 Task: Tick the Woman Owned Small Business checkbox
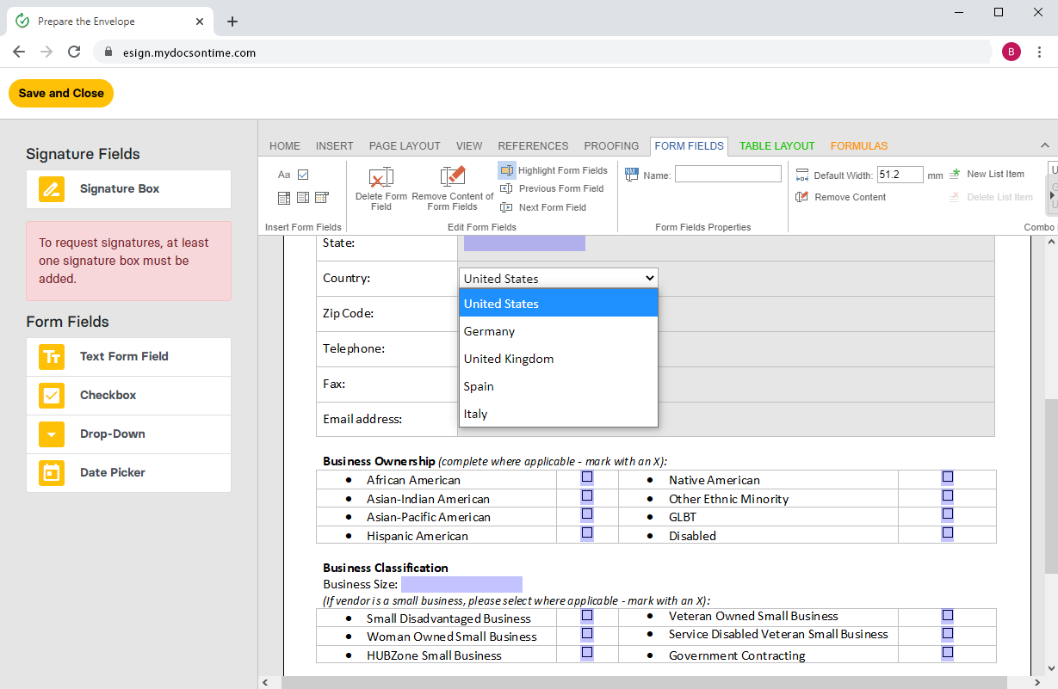(587, 634)
